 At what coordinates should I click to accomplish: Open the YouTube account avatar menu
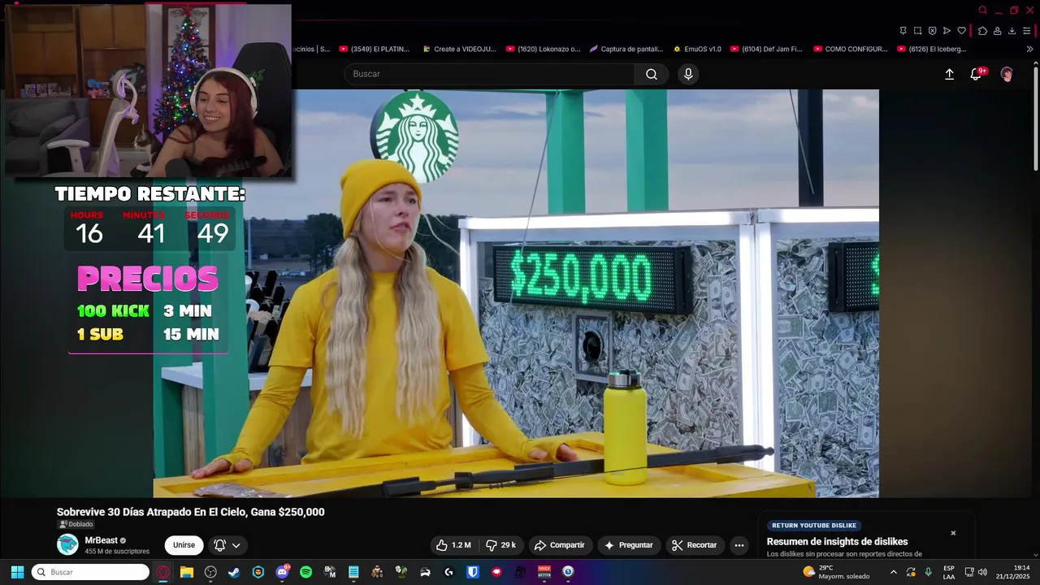click(x=1007, y=74)
